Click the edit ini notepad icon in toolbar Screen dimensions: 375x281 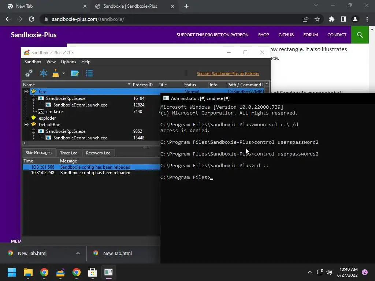pos(75,73)
